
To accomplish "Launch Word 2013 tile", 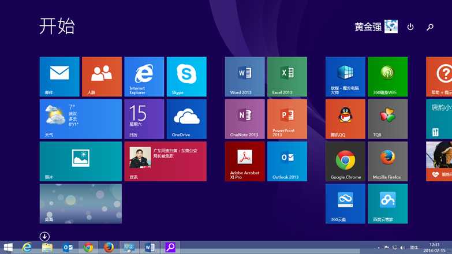I will [245, 77].
